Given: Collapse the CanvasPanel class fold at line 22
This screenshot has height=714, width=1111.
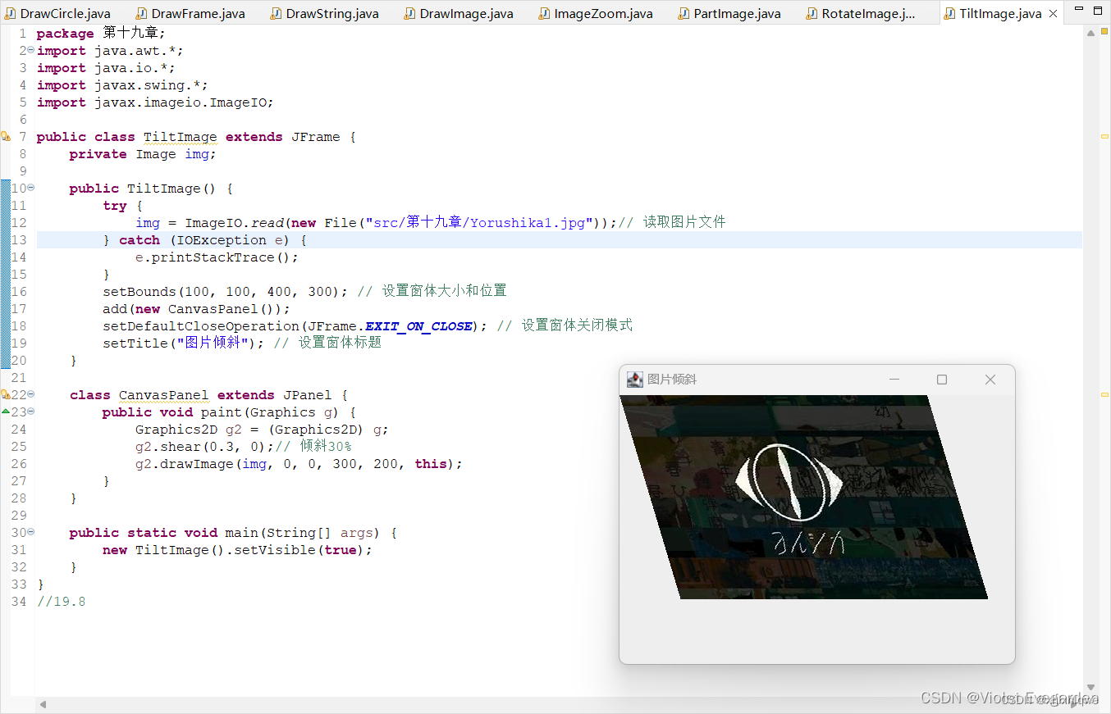Looking at the screenshot, I should (x=30, y=395).
